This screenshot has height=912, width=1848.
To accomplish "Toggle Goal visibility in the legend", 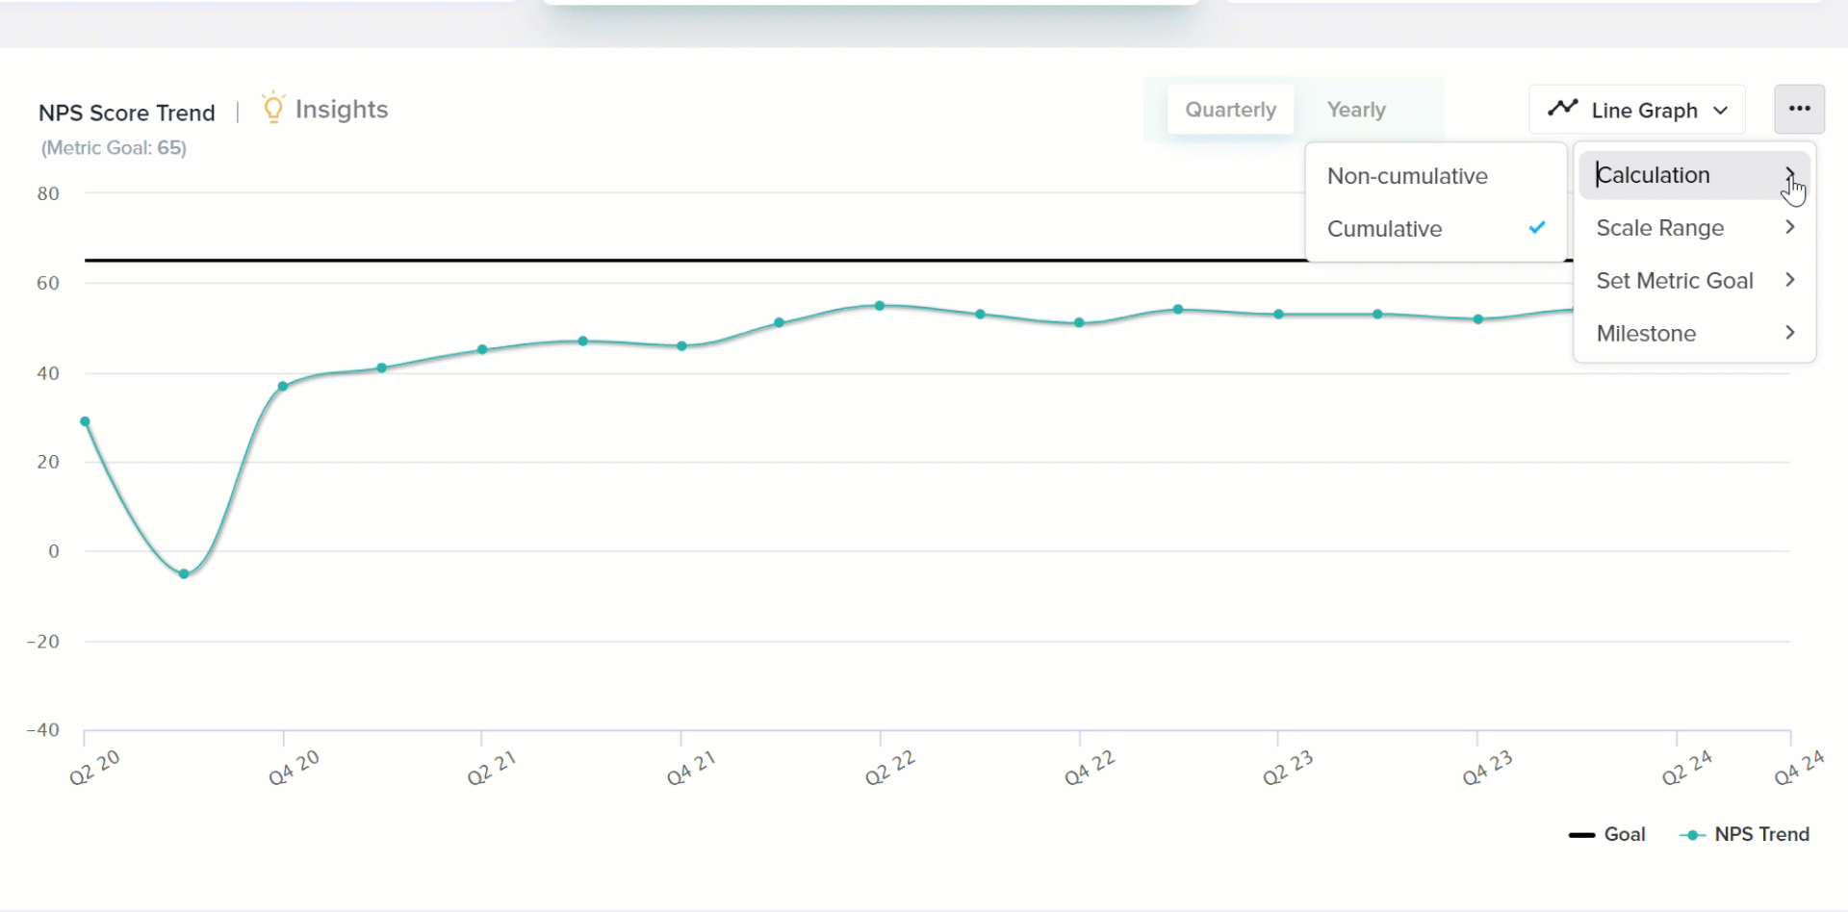I will coord(1607,834).
